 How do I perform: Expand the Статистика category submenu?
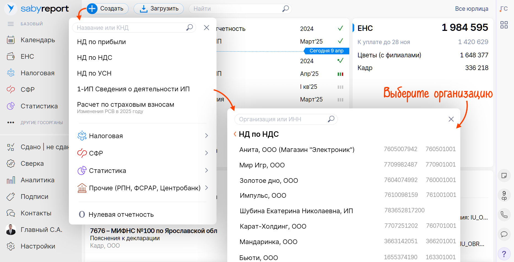pyautogui.click(x=142, y=170)
